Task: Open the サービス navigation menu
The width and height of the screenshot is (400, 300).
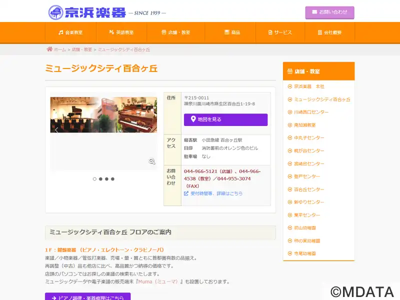Action: coord(280,32)
